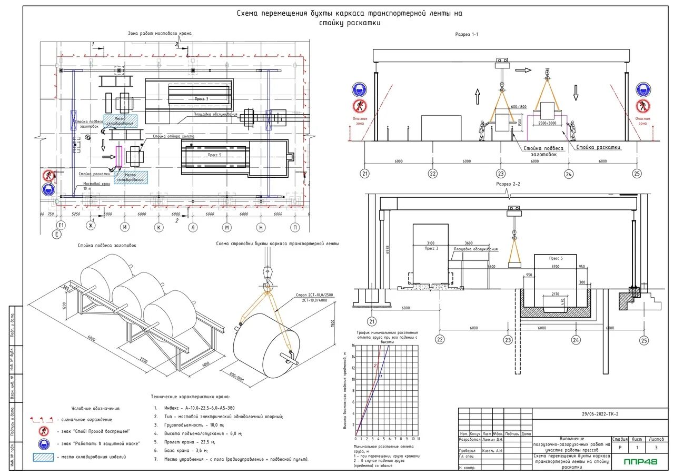Screen dimensions: 674x476
Task: Click axis marker Е1 under the plan
Action: click(61, 225)
